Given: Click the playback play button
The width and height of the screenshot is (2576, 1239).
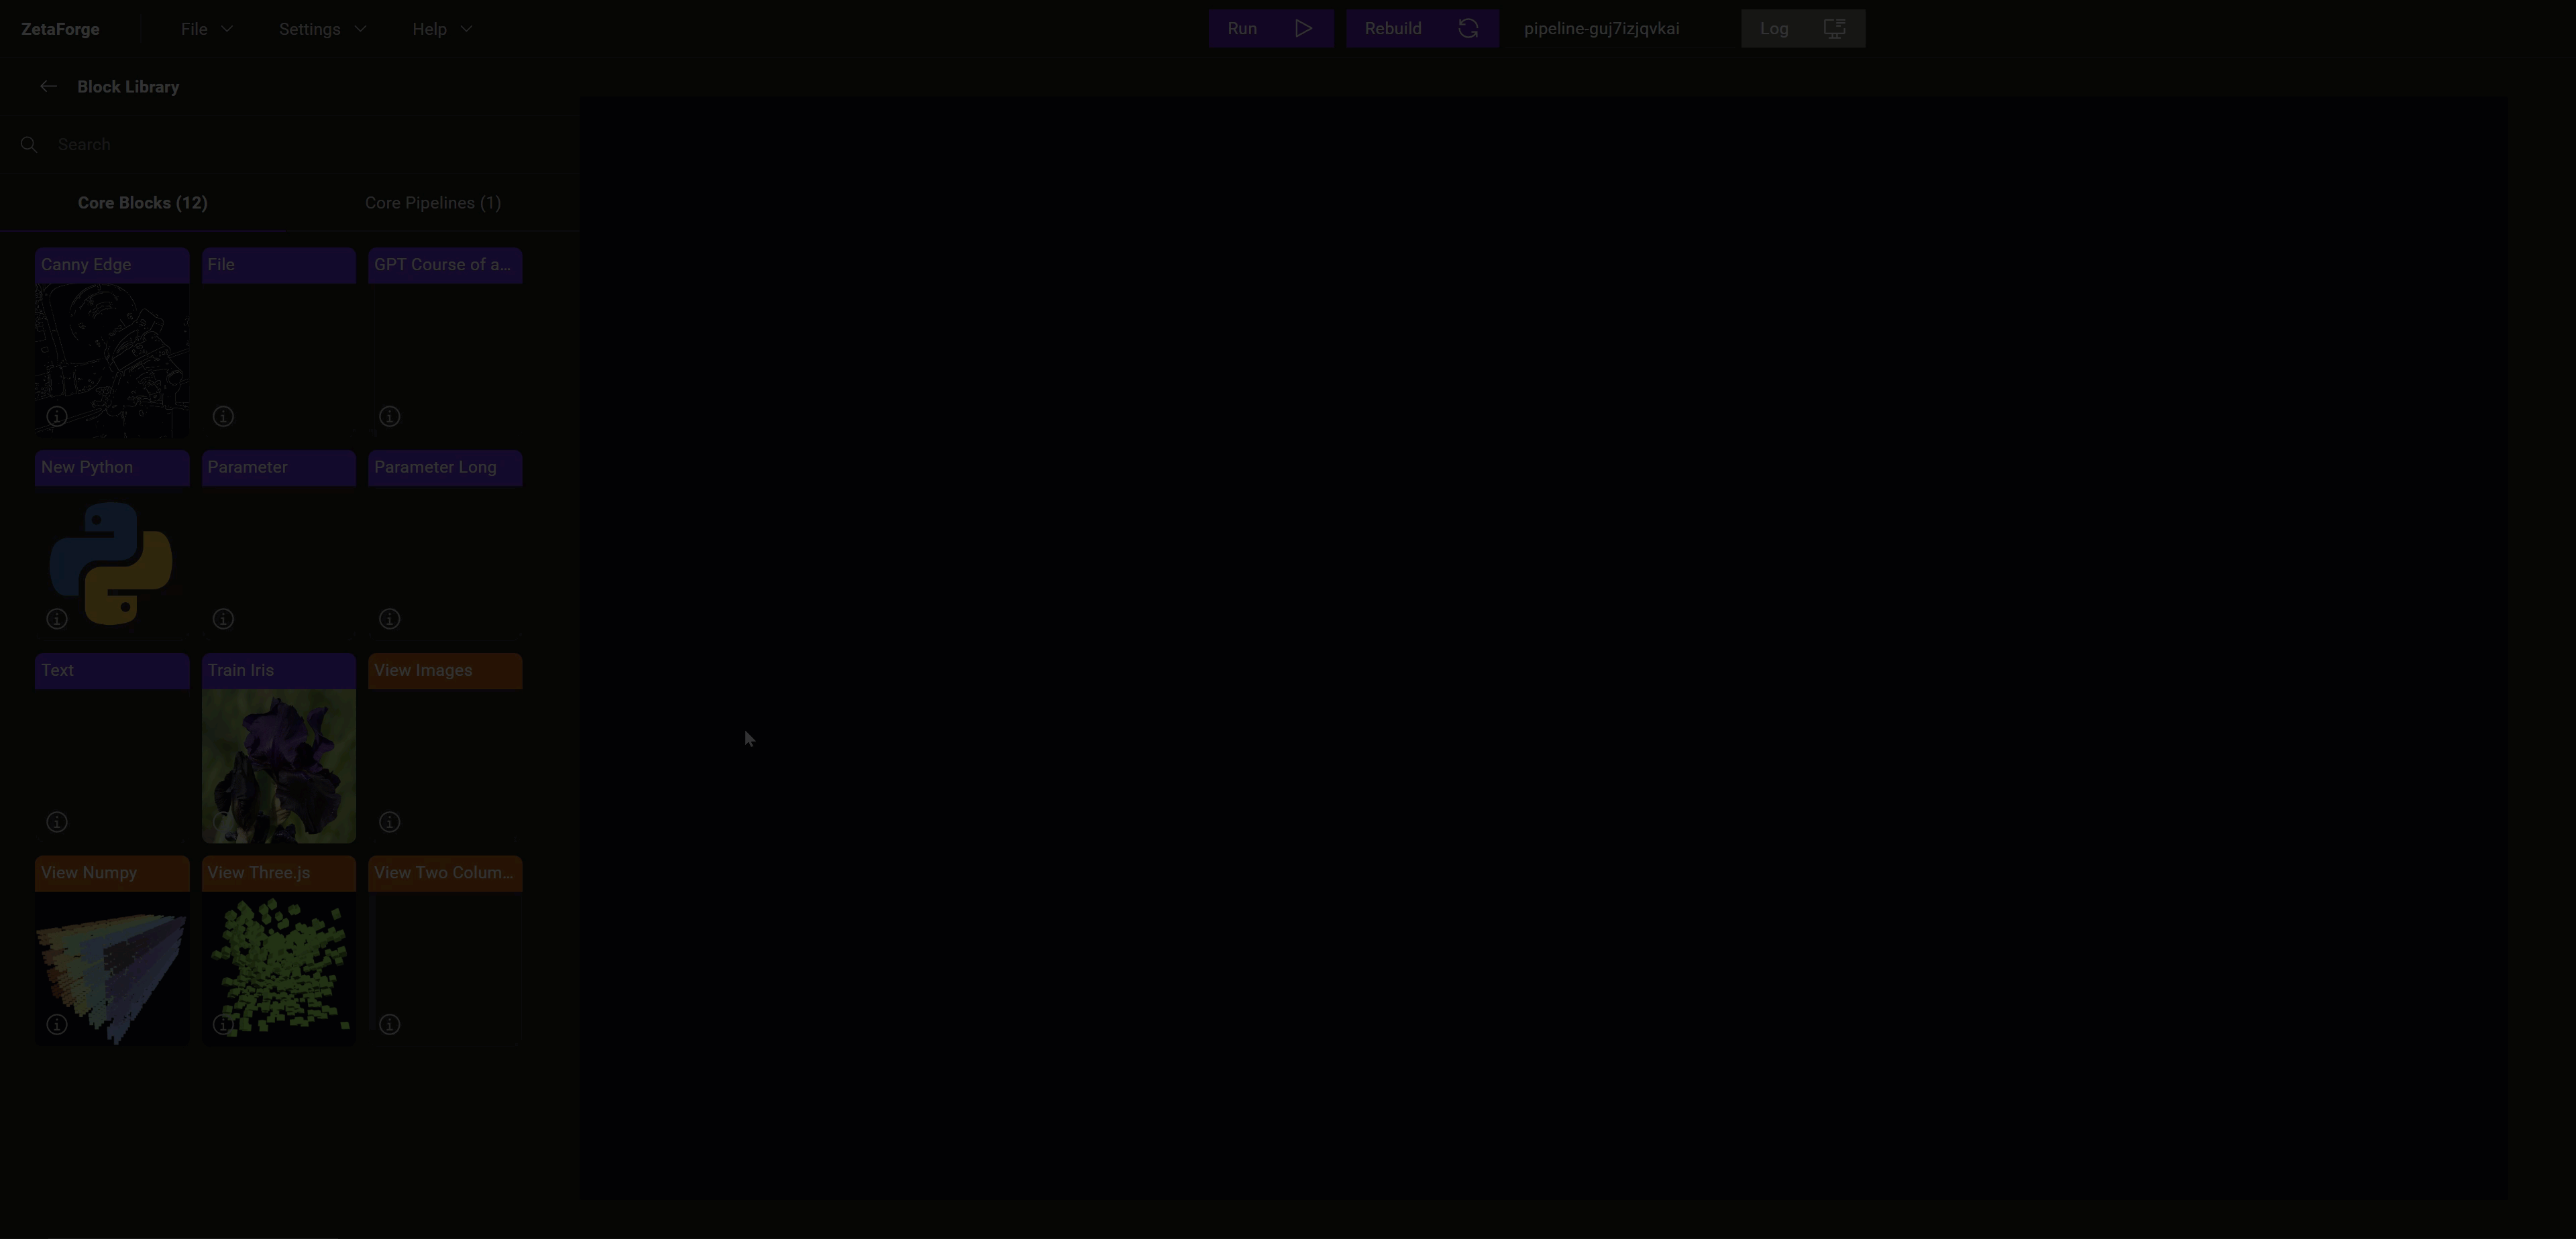Looking at the screenshot, I should (1303, 28).
